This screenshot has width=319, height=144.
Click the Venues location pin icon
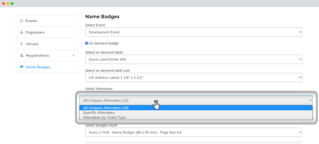(22, 44)
